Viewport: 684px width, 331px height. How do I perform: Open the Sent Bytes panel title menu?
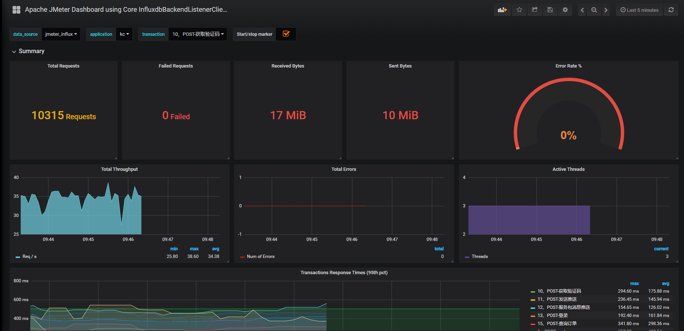click(400, 66)
